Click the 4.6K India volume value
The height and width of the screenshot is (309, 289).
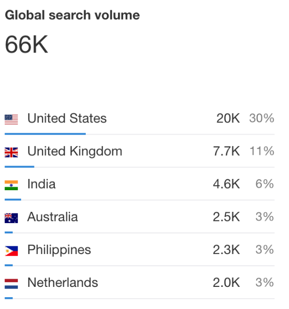click(x=226, y=184)
